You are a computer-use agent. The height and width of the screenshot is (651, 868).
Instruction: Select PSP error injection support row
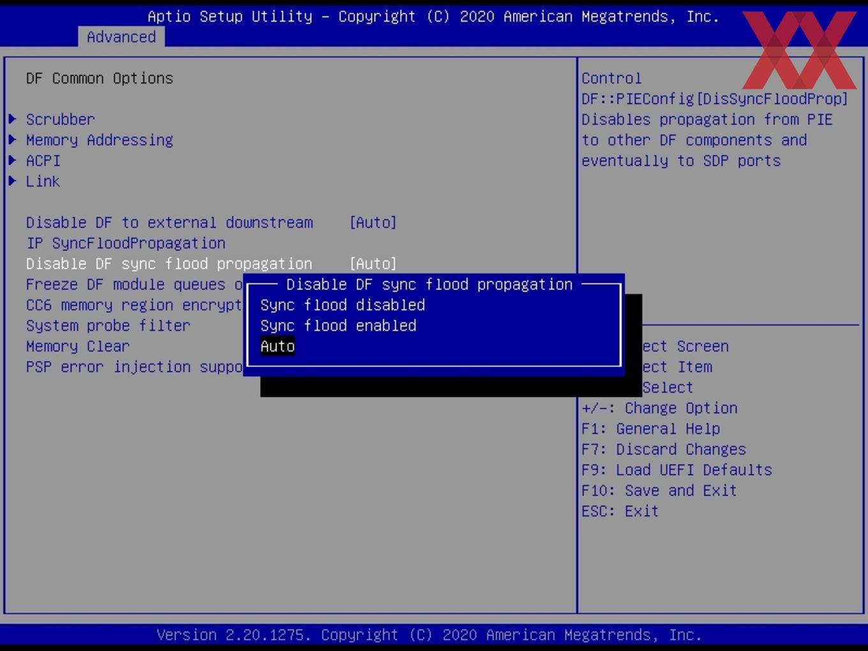134,367
